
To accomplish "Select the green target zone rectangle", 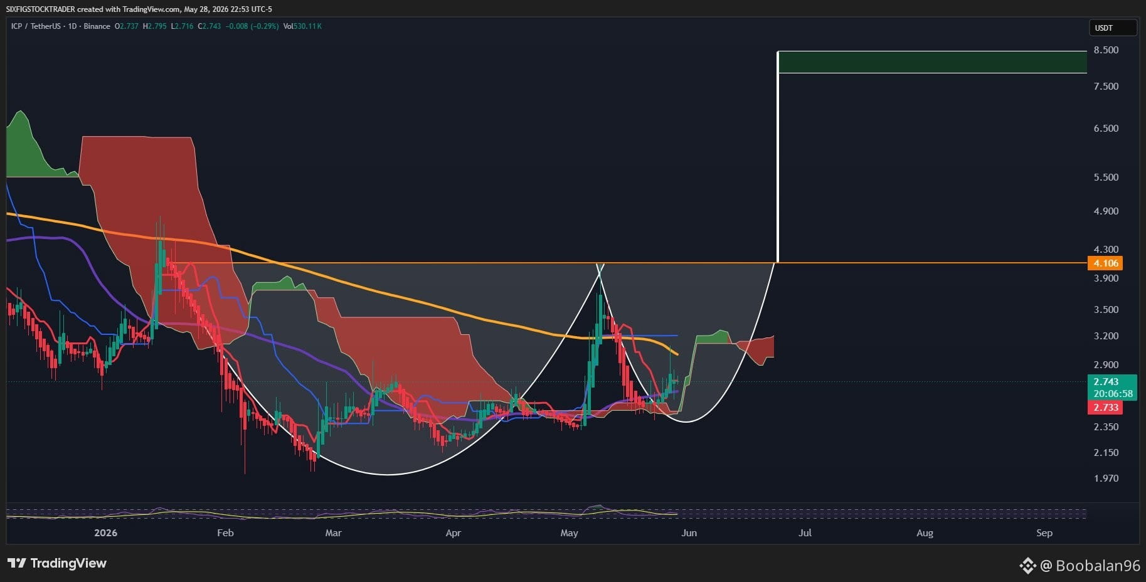I will pos(932,62).
